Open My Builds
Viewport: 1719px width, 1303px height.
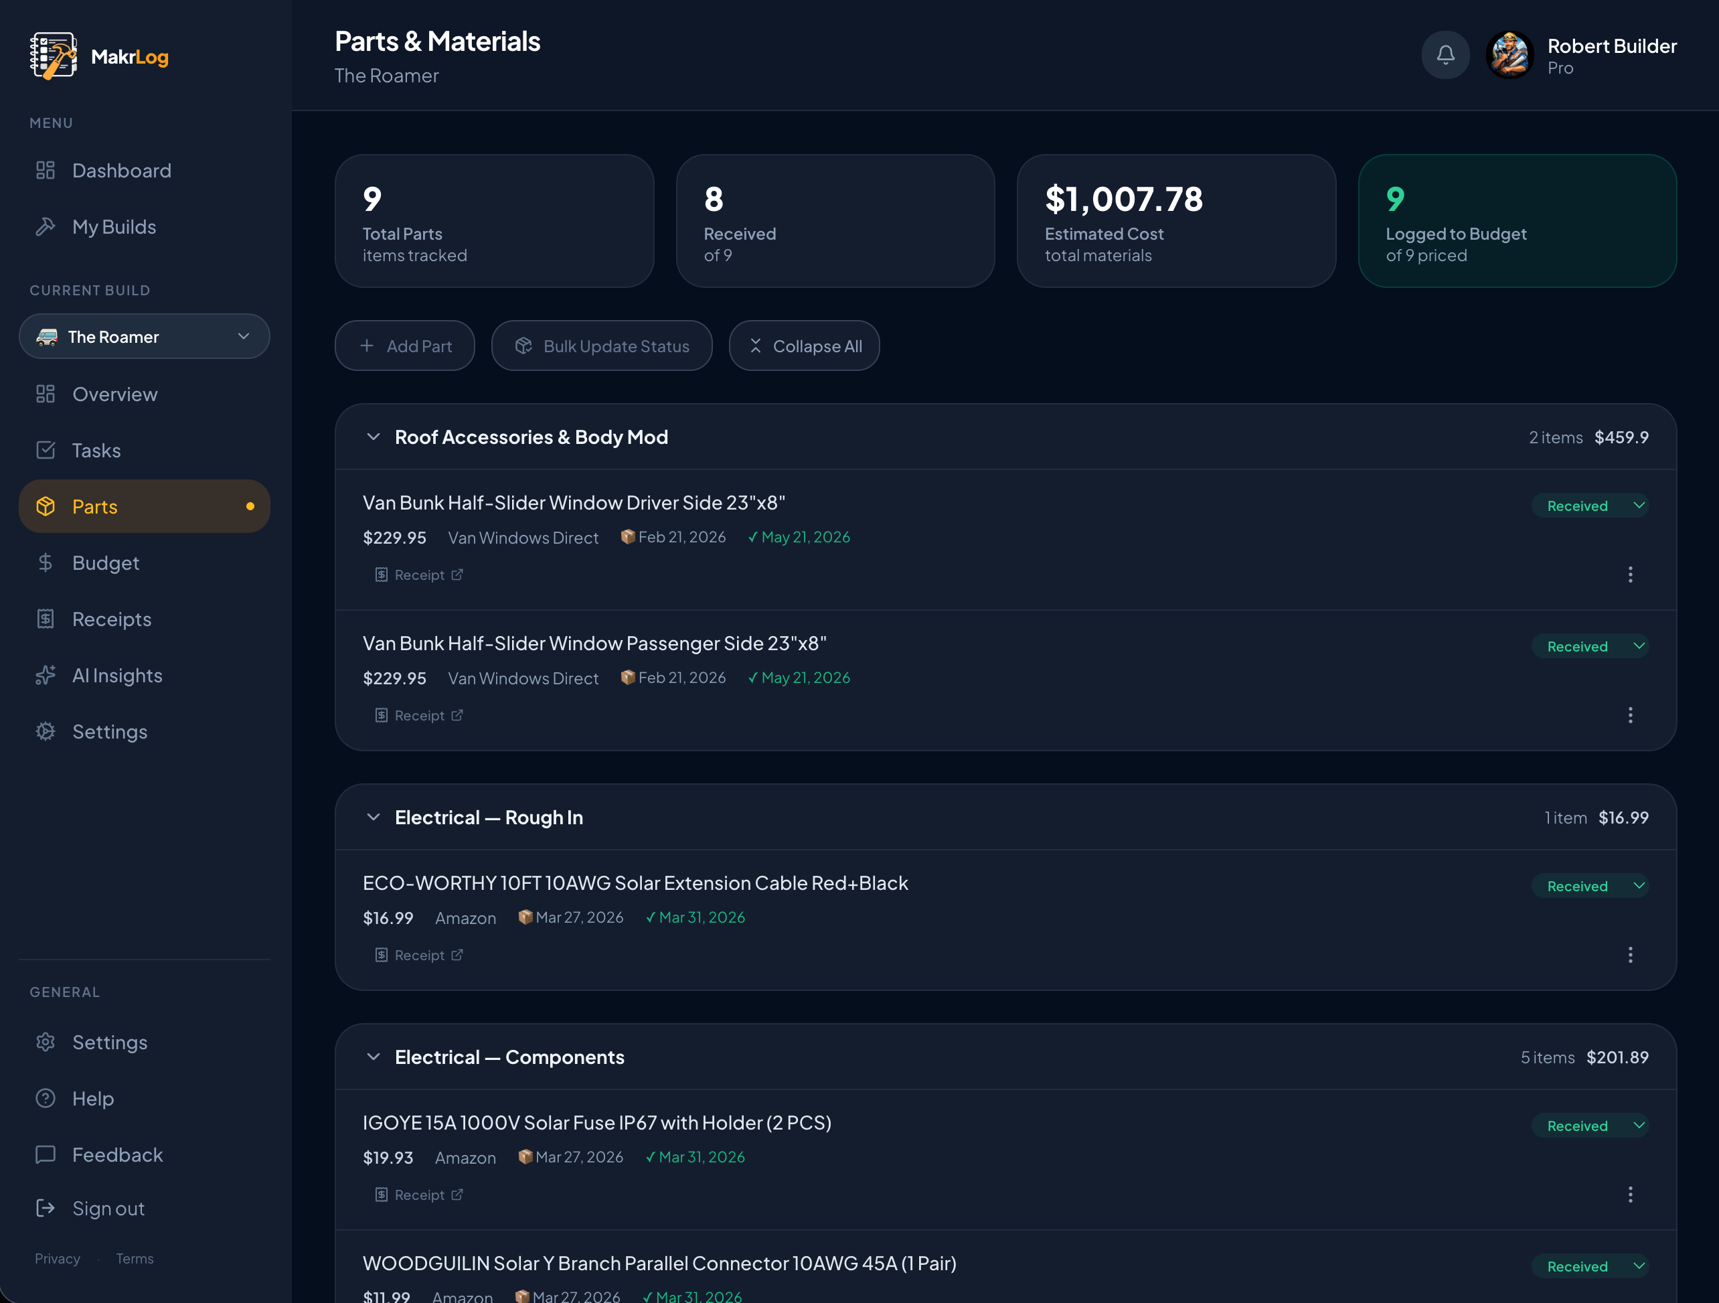[x=145, y=227]
